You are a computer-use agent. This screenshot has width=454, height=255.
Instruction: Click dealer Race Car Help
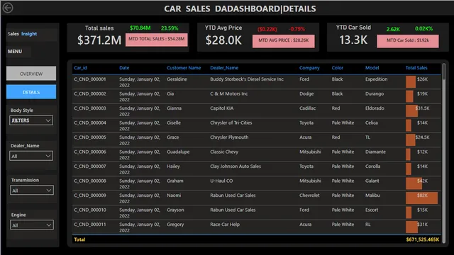(225, 225)
